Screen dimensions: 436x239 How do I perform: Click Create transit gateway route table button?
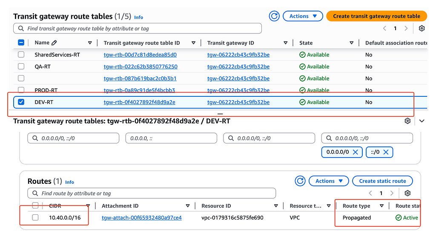[376, 16]
